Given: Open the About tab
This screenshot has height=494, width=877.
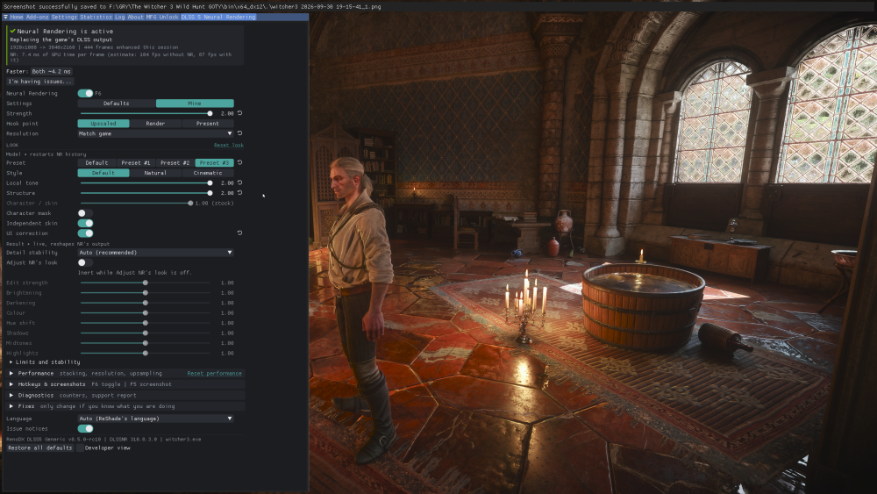Looking at the screenshot, I should coord(136,18).
